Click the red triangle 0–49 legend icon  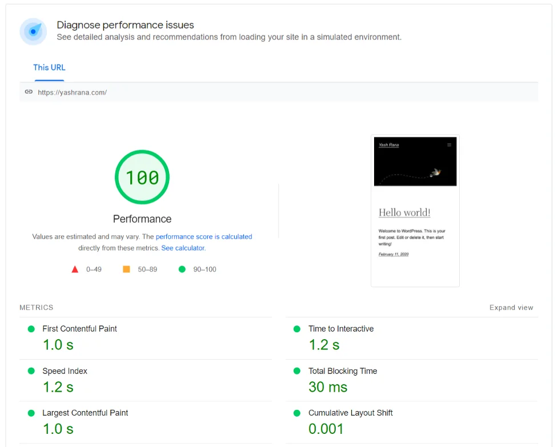[75, 269]
